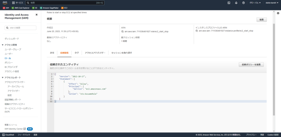The image size is (281, 137).
Task: Click the page vertical scrollbar
Action: (x=274, y=70)
